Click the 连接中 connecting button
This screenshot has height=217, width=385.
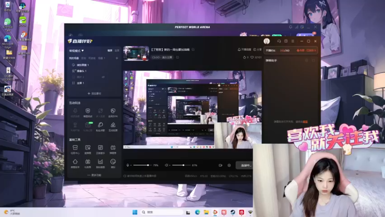(x=244, y=165)
